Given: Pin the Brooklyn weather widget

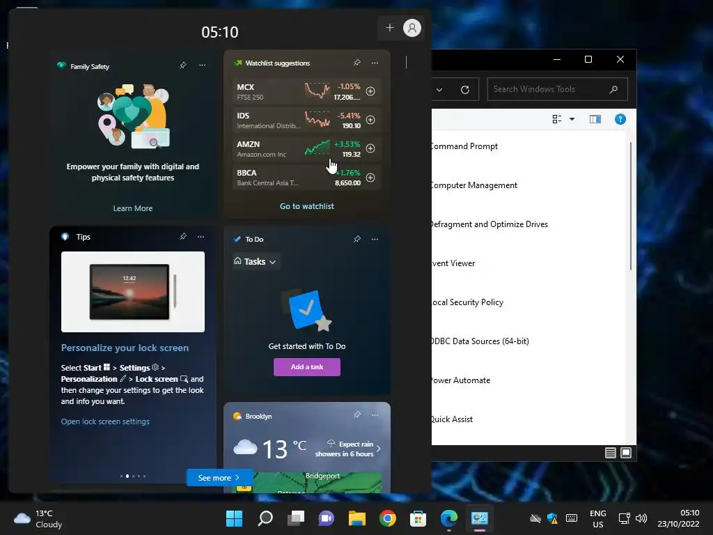Looking at the screenshot, I should coord(357,415).
